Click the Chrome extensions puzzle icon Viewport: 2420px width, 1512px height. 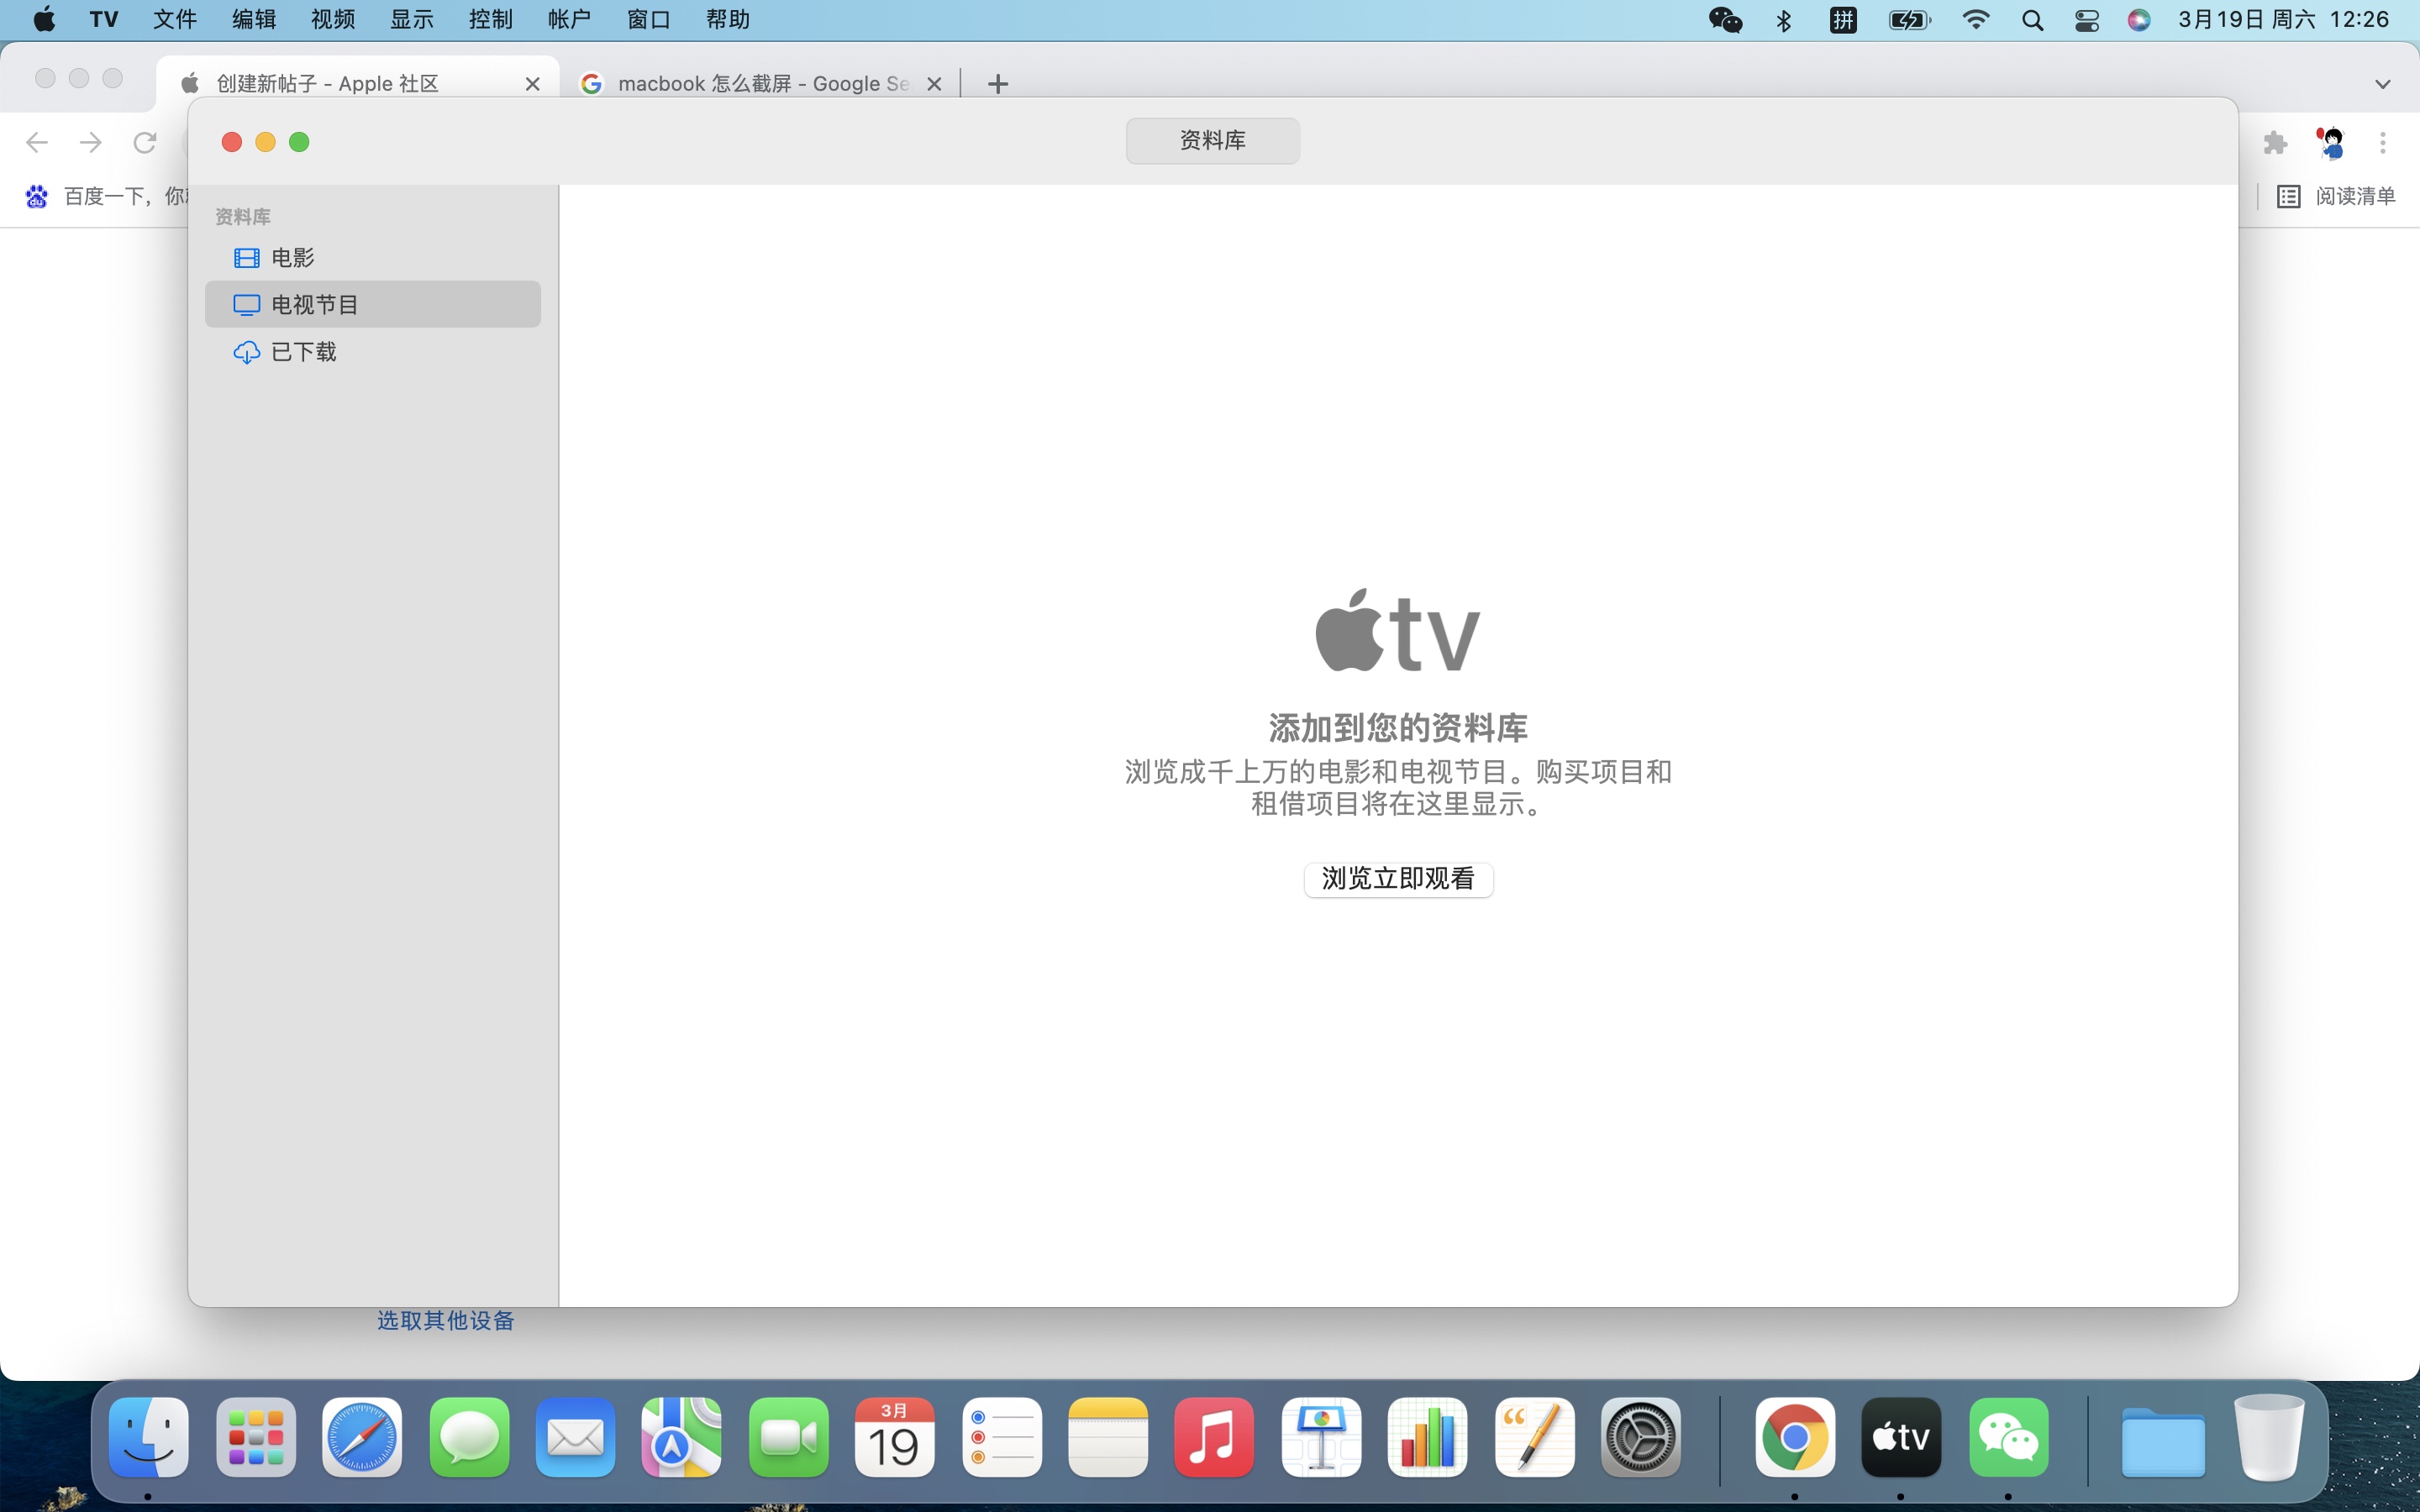tap(2275, 143)
